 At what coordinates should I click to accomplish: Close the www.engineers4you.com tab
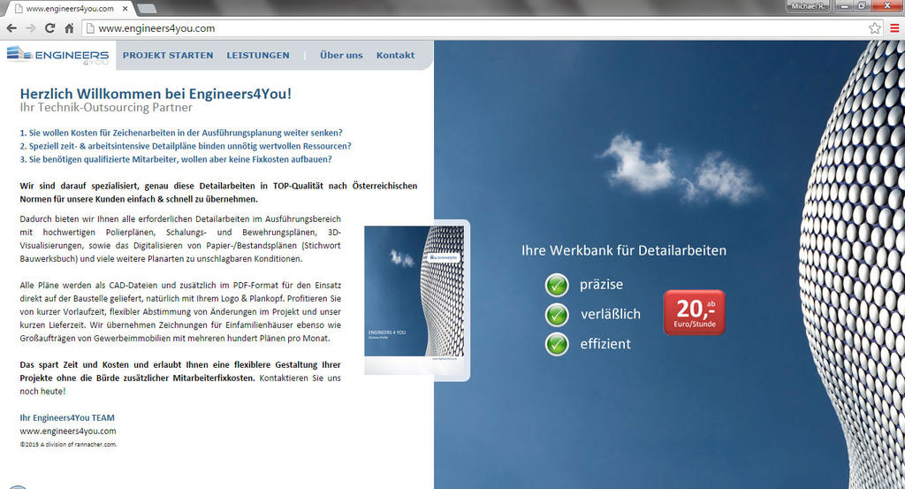click(x=125, y=9)
